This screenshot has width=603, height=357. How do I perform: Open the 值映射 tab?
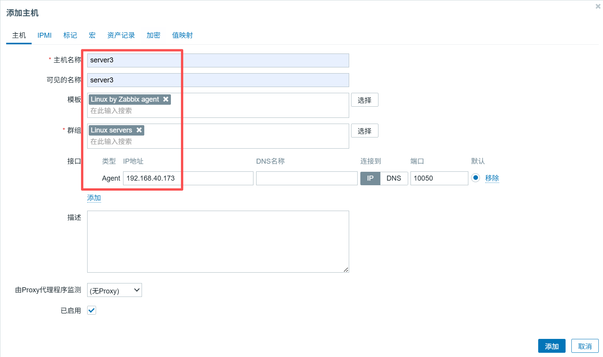182,35
